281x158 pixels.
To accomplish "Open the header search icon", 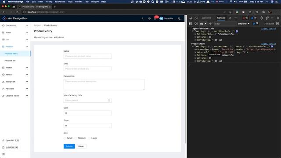I will (143, 18).
